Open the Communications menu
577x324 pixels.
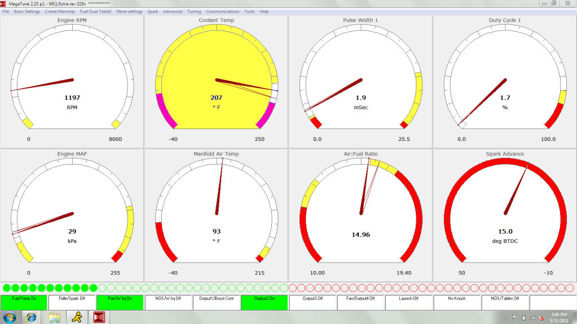coord(223,11)
